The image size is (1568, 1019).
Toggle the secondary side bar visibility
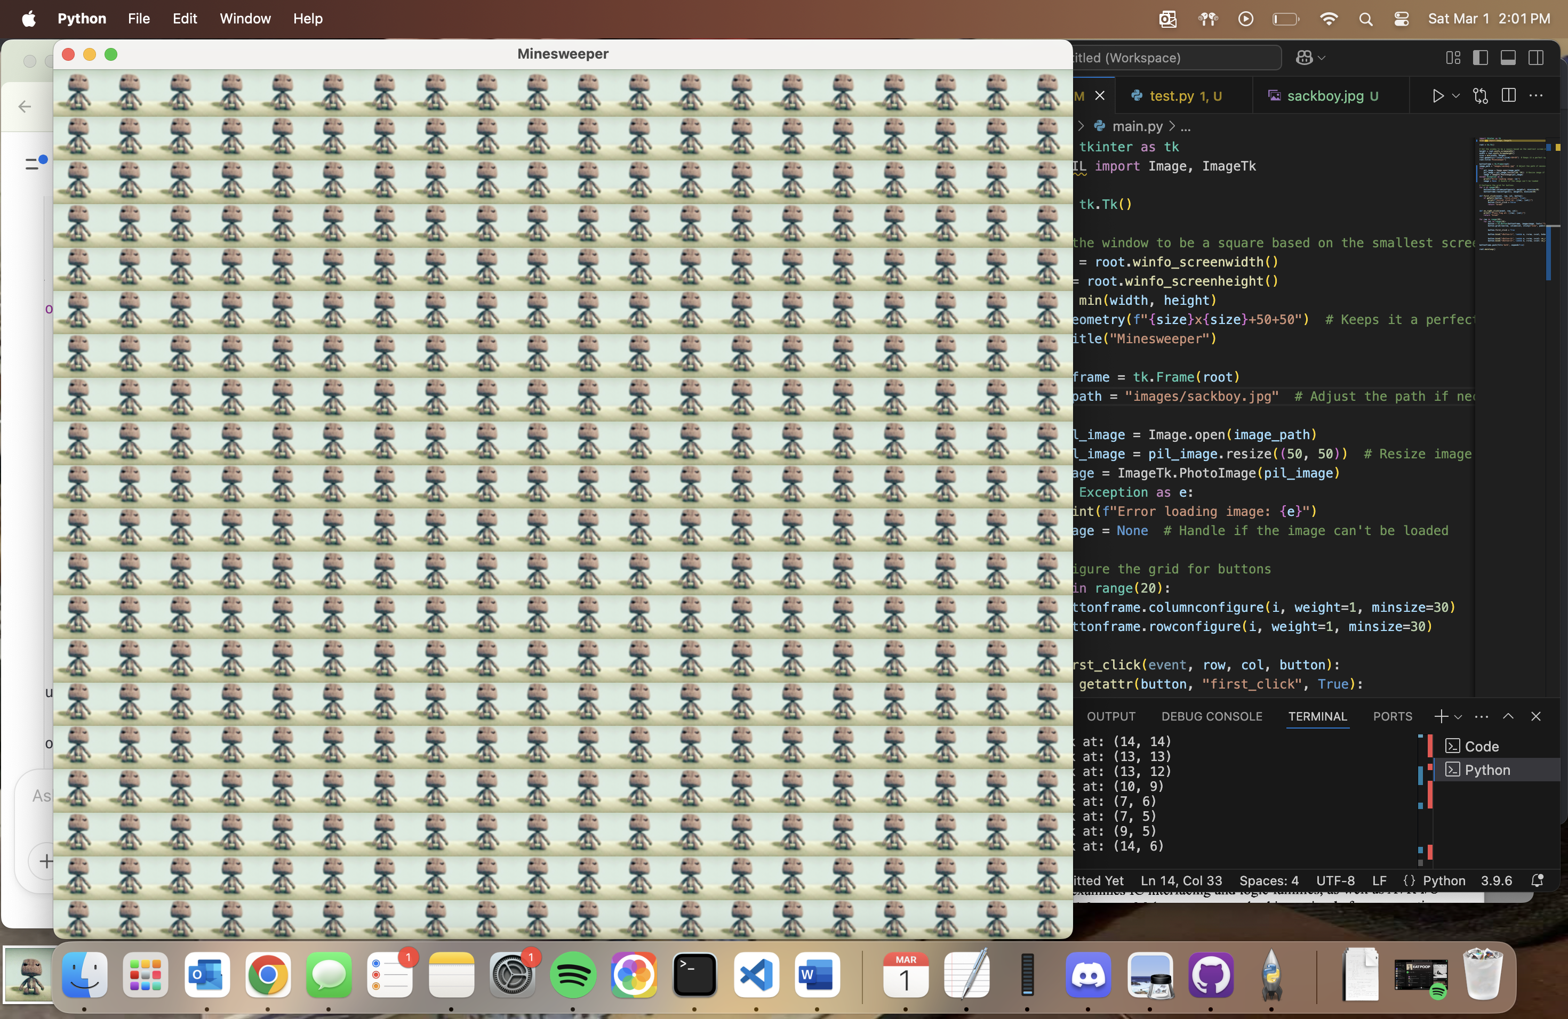(x=1535, y=58)
